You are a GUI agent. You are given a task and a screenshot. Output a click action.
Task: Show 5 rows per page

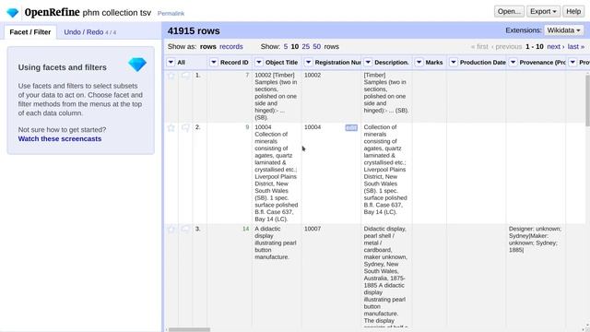tap(286, 47)
